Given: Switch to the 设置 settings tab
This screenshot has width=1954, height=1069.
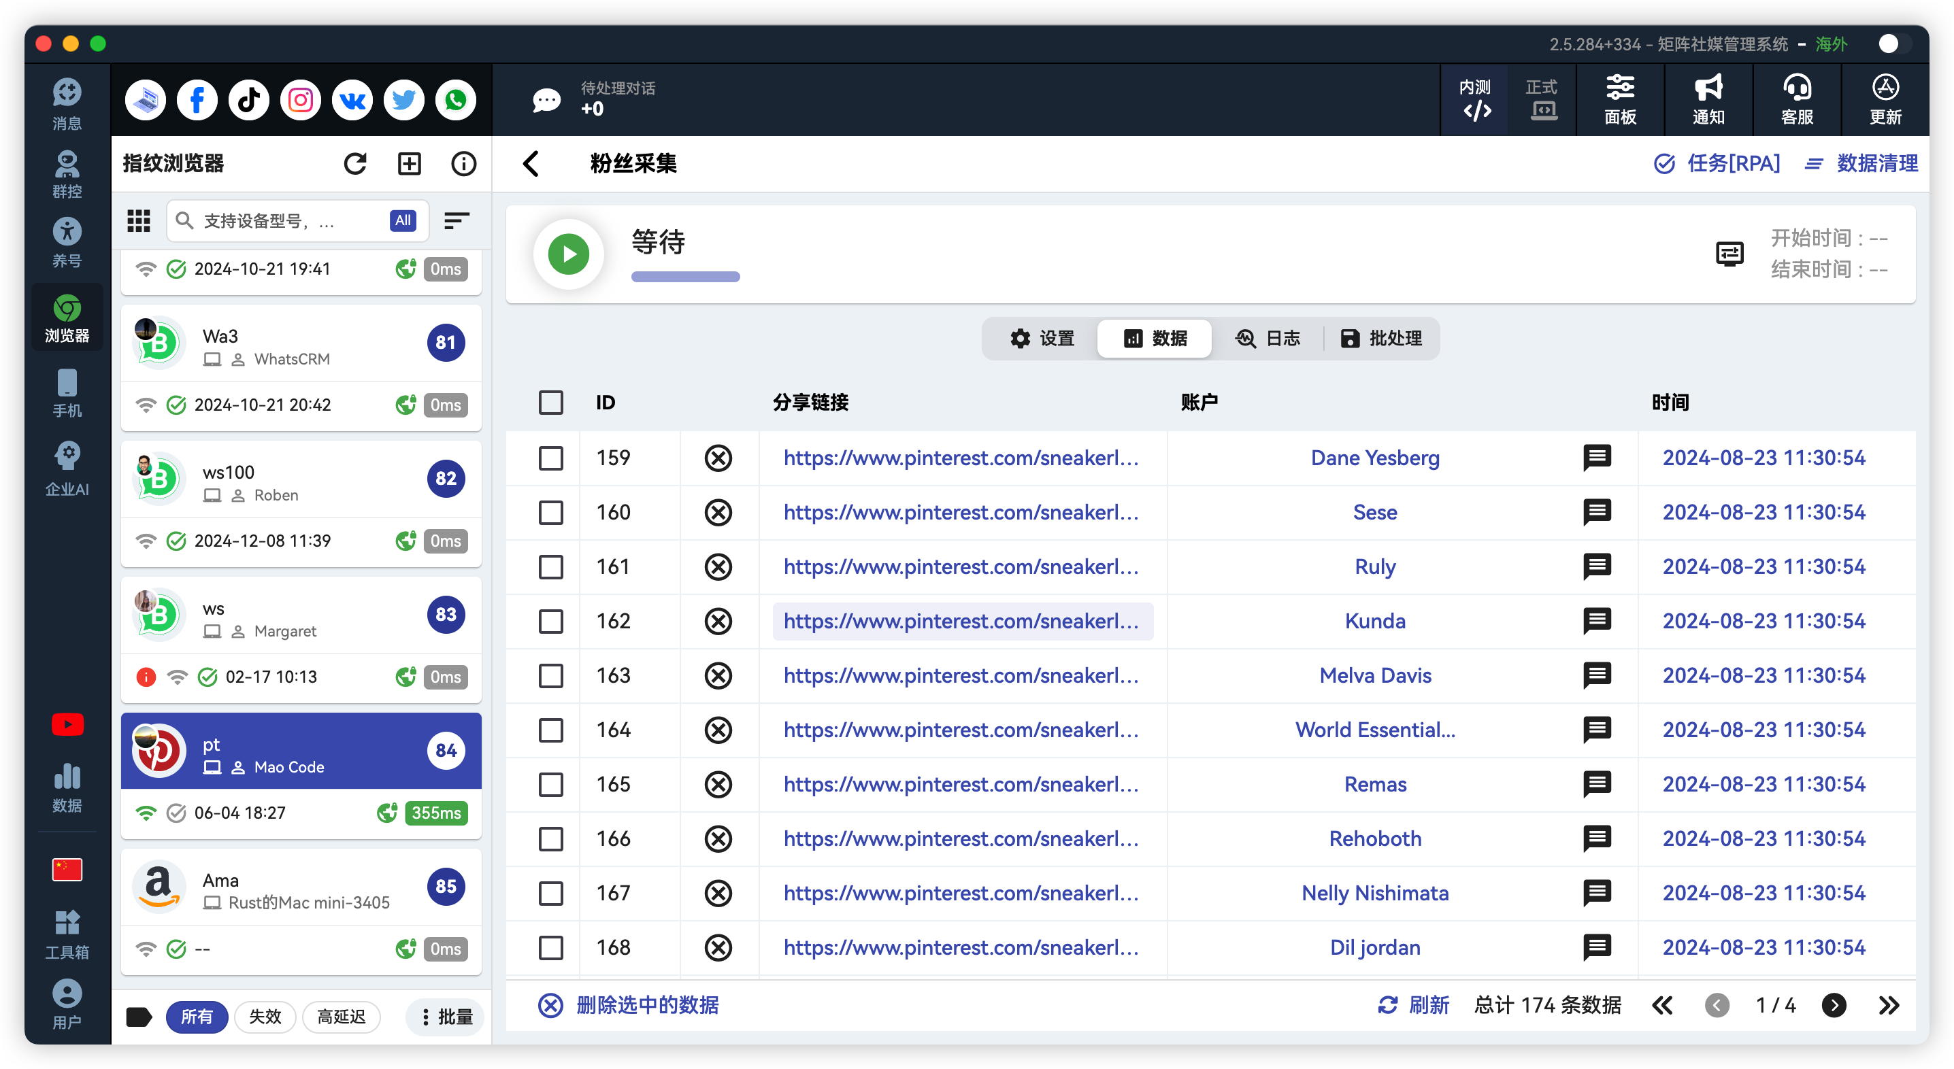Looking at the screenshot, I should [1042, 339].
